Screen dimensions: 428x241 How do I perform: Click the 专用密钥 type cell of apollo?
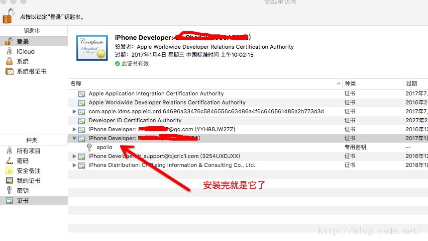pyautogui.click(x=355, y=147)
